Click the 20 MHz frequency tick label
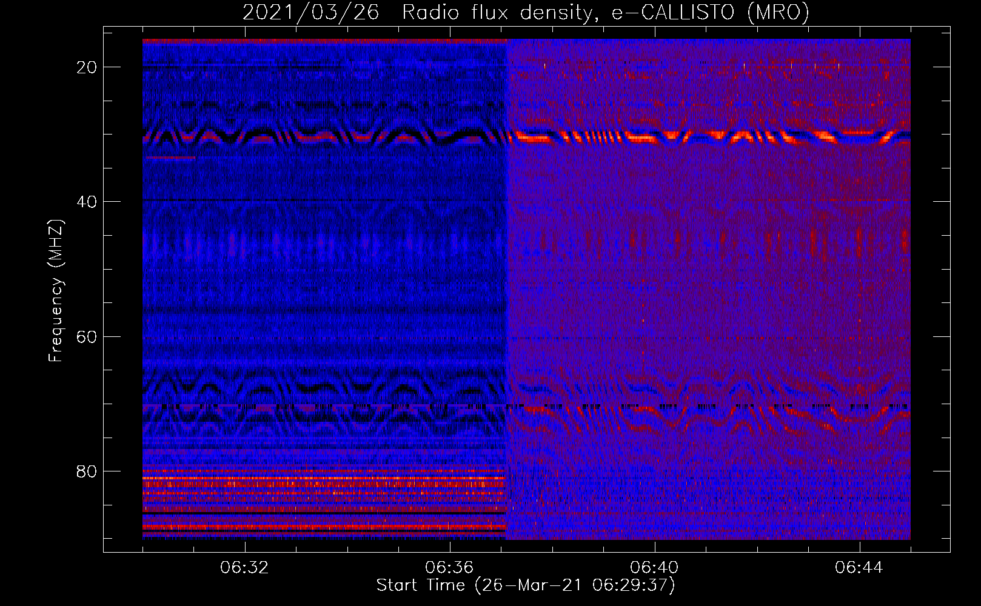This screenshot has width=981, height=606. (x=87, y=67)
